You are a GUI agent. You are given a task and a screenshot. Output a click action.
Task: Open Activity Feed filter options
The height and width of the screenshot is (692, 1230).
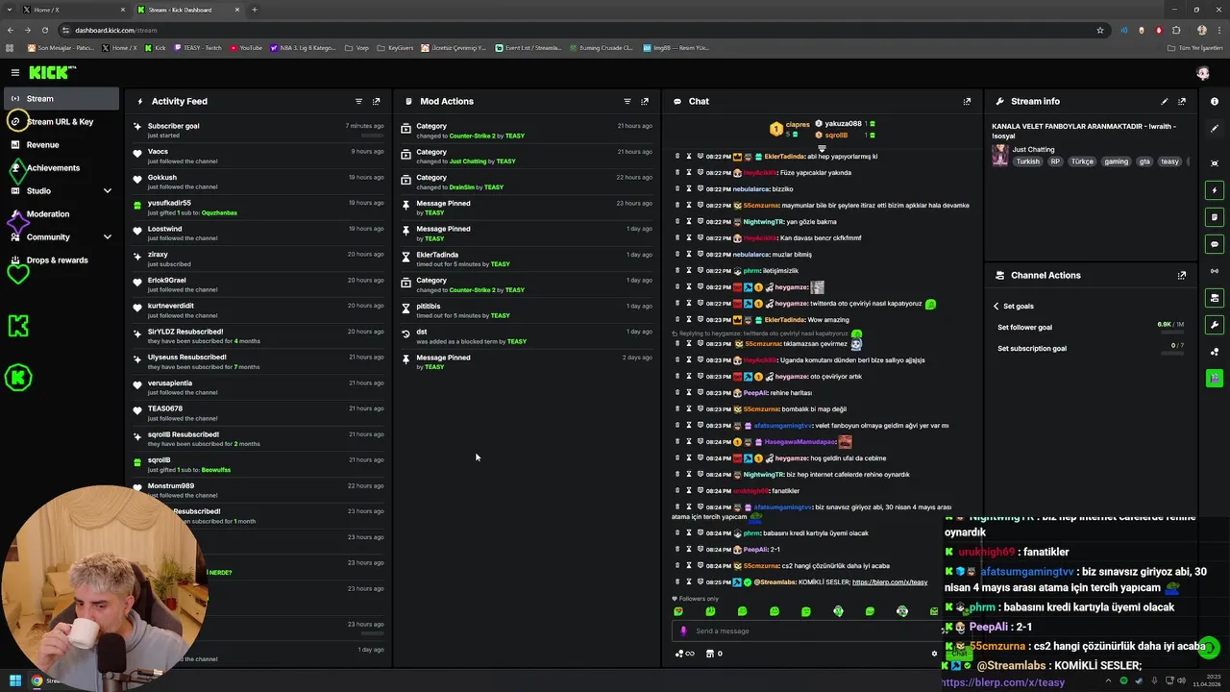[358, 101]
